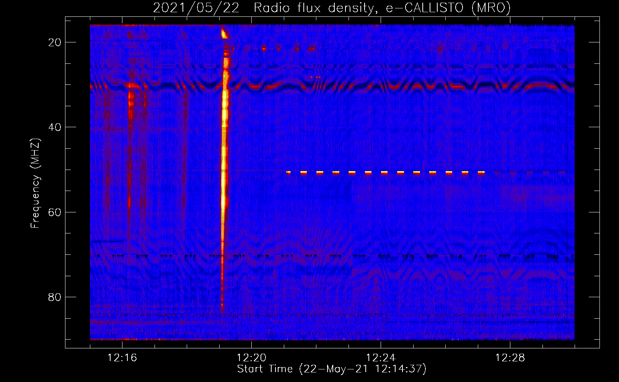Click the dashed yellow interference line near 50 MHz
This screenshot has width=619, height=382.
[x=386, y=173]
